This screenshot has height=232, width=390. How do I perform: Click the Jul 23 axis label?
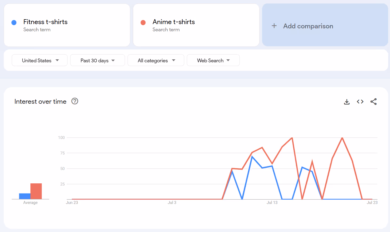point(372,203)
